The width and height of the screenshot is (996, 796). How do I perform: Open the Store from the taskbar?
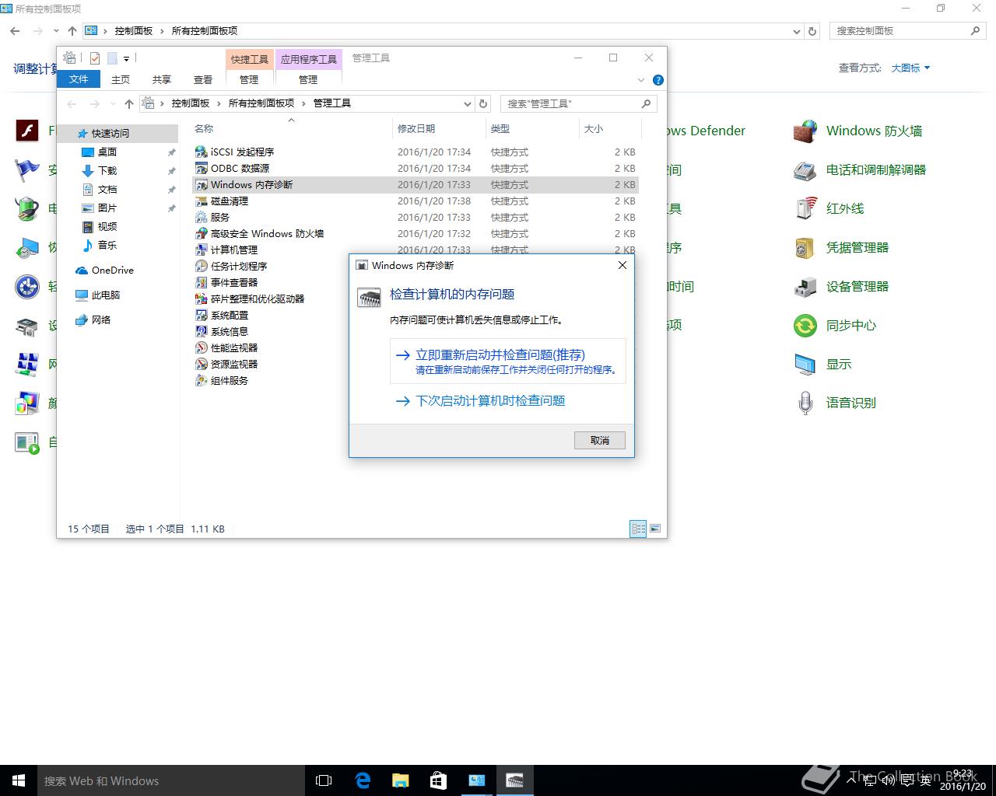pyautogui.click(x=438, y=780)
